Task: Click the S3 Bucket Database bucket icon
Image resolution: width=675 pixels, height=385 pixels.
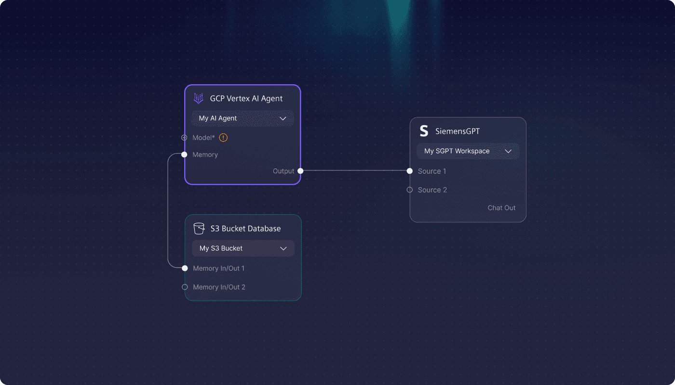Action: tap(199, 229)
